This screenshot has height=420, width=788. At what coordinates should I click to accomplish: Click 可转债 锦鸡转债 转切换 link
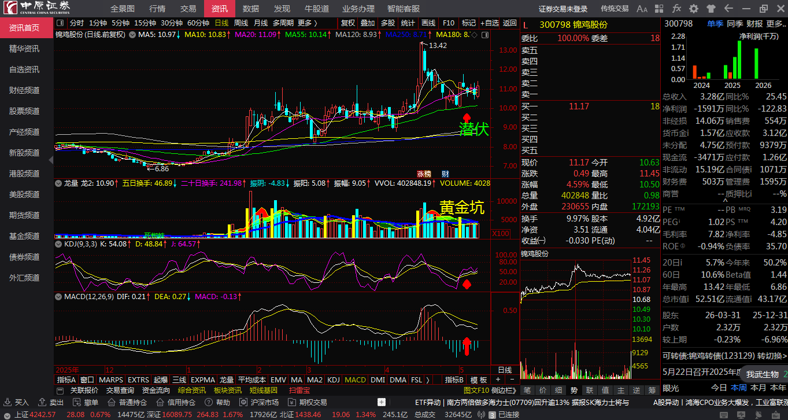point(724,355)
